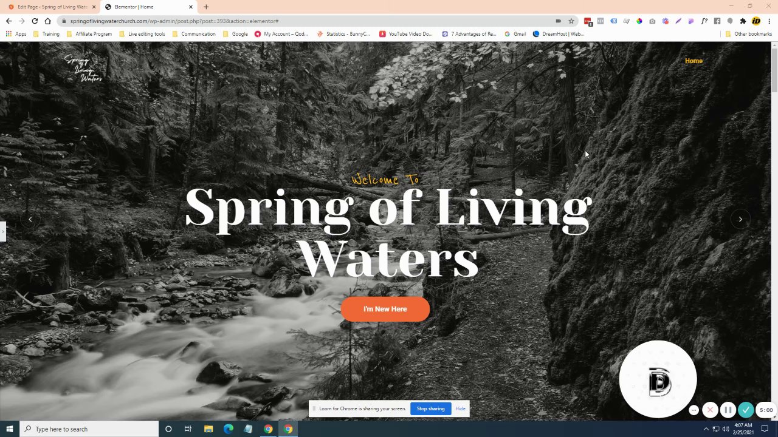This screenshot has width=778, height=437.
Task: Open the Home menu item
Action: click(x=694, y=61)
